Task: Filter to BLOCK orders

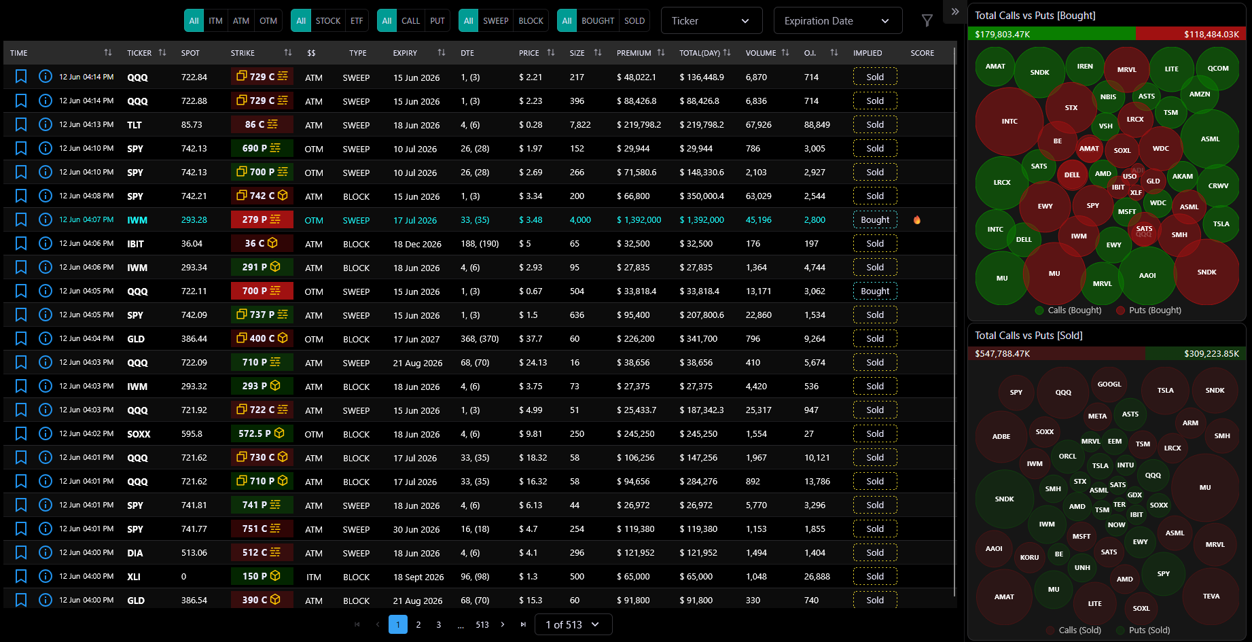Action: [531, 20]
